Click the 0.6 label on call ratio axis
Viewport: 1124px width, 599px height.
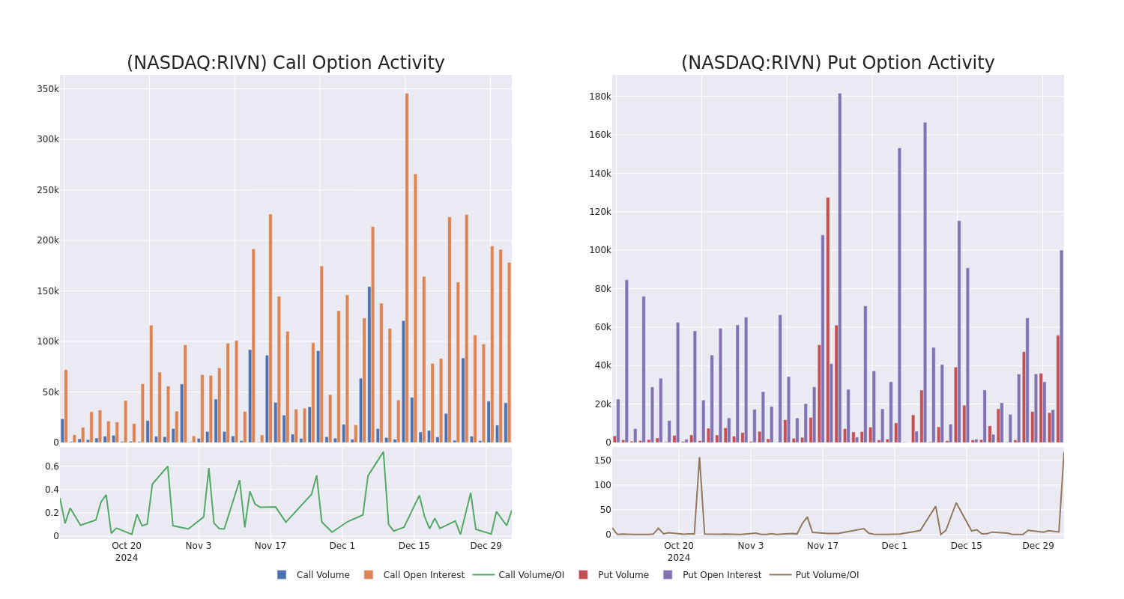coord(52,466)
